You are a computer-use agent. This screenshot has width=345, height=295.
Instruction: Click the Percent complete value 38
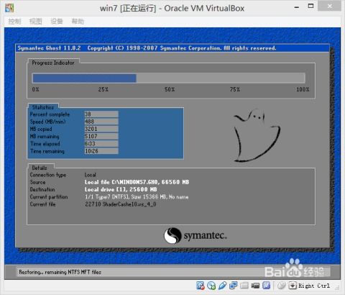click(x=101, y=114)
